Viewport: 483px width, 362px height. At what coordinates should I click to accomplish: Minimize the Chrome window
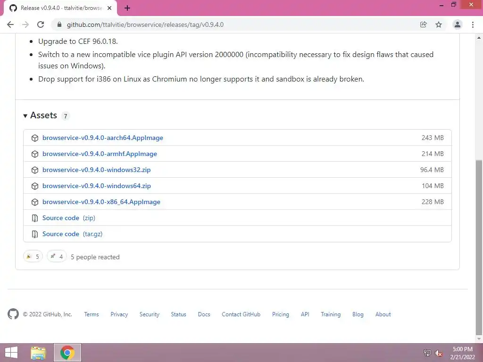click(x=441, y=5)
